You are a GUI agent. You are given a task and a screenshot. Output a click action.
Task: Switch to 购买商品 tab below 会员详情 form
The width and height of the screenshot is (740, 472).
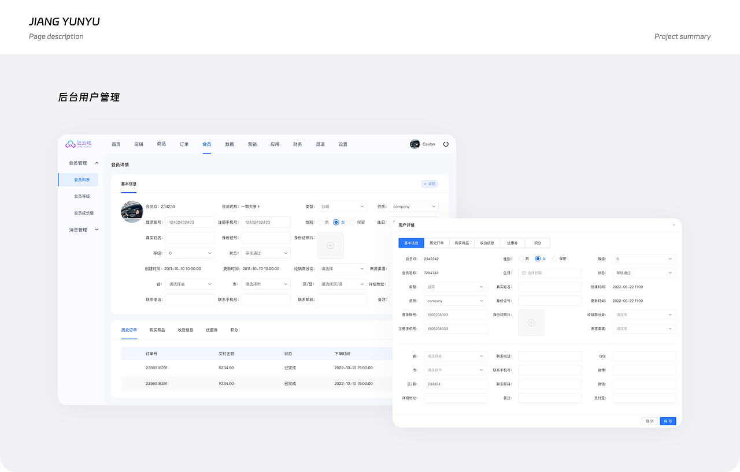[157, 330]
